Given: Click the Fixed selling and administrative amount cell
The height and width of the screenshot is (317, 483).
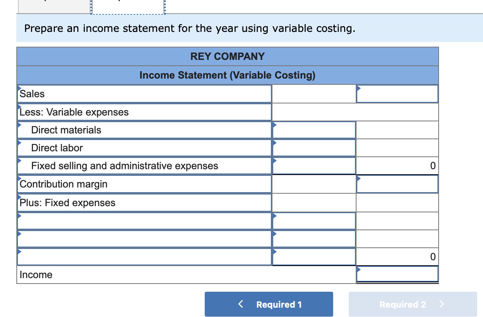Looking at the screenshot, I should click(x=314, y=166).
